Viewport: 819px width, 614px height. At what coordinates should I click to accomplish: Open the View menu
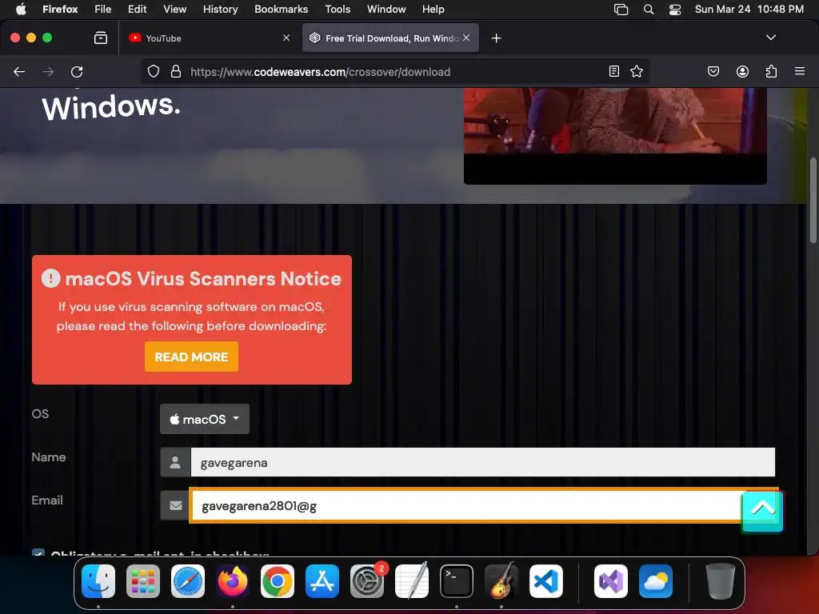174,9
